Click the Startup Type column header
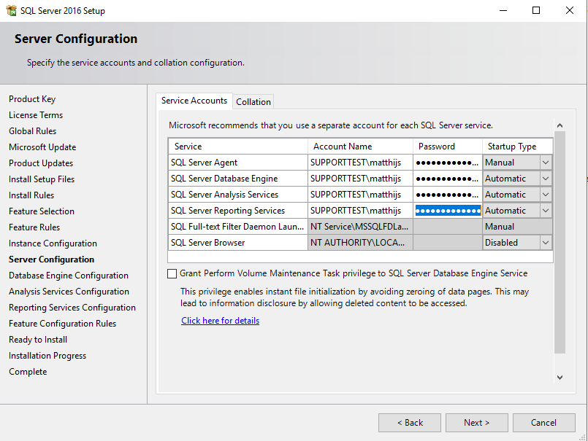588x441 pixels. 517,147
